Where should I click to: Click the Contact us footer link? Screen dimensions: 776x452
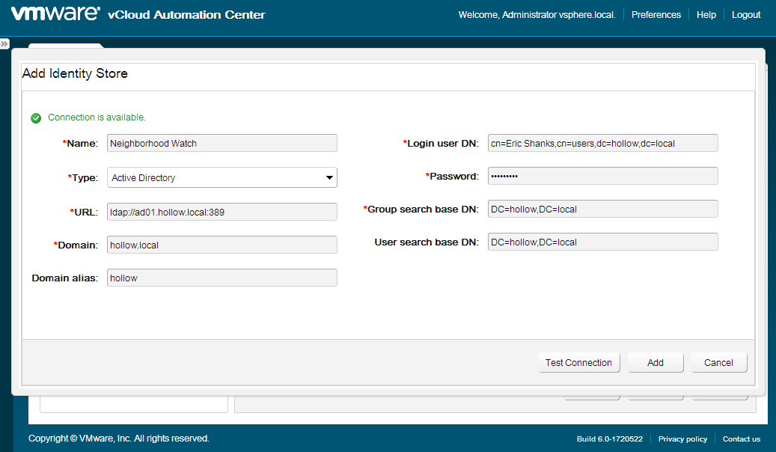(x=741, y=439)
